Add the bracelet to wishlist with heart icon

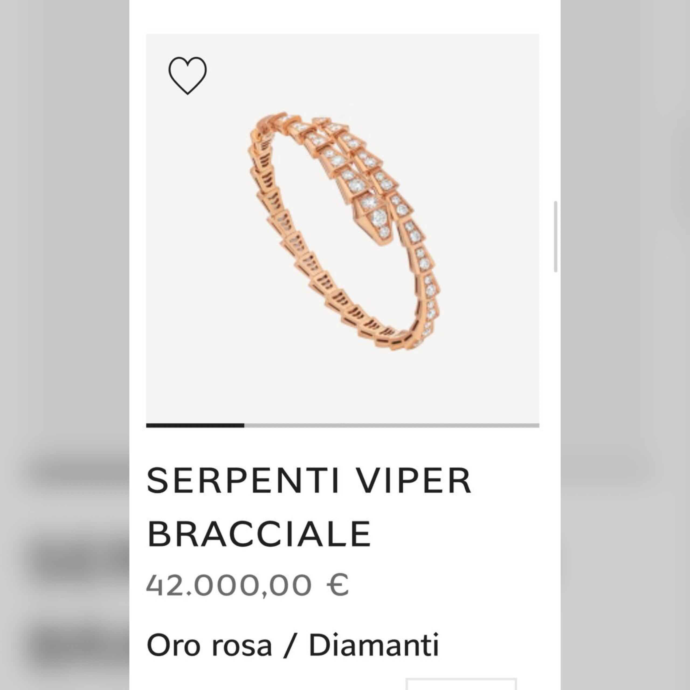[x=188, y=76]
